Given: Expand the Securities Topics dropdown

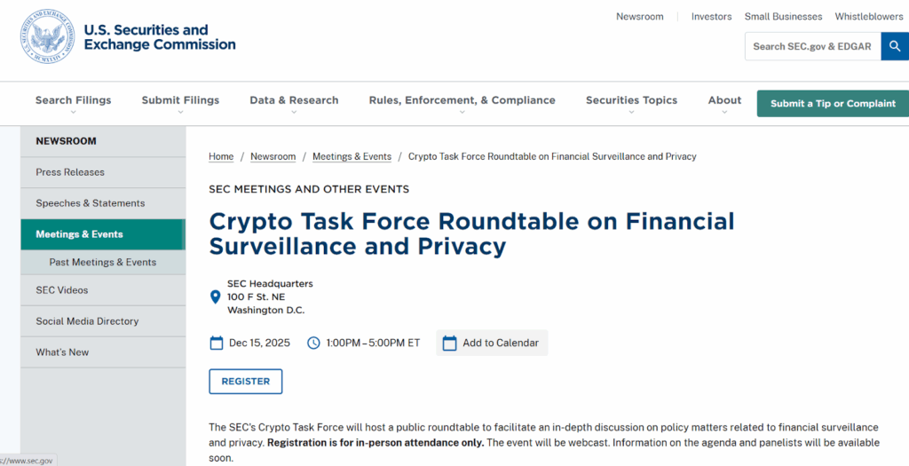Looking at the screenshot, I should 631,101.
